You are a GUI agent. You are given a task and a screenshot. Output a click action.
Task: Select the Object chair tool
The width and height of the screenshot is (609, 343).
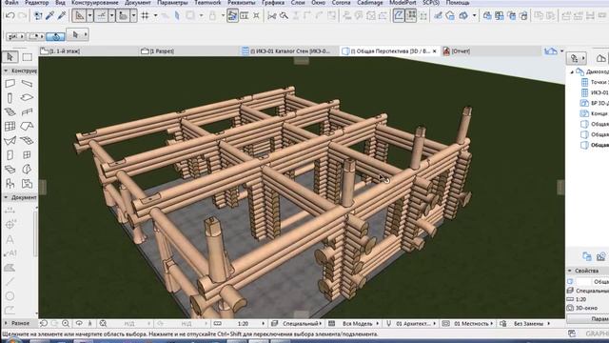point(10,184)
